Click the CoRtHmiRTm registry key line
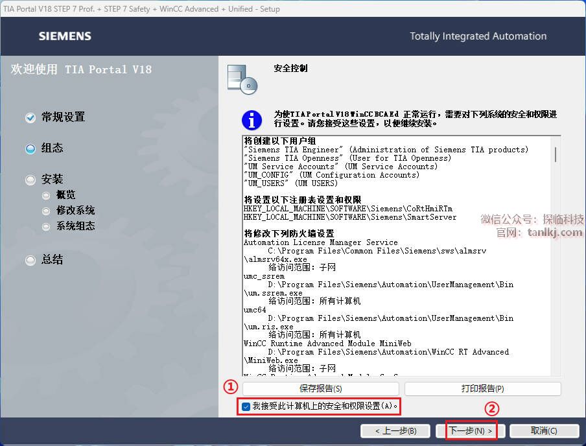The image size is (586, 446). 348,209
